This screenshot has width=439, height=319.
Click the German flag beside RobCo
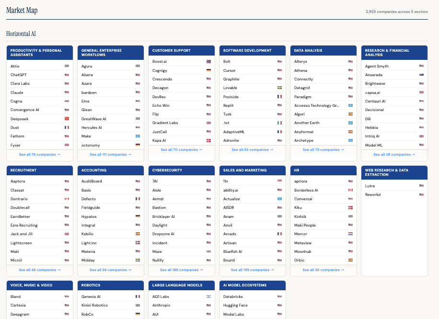tap(137, 314)
